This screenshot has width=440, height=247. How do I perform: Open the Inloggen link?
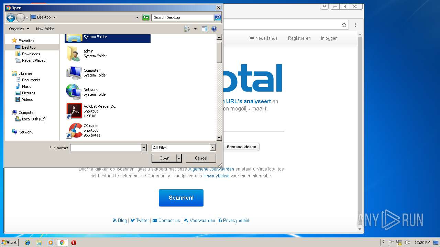coord(329,38)
